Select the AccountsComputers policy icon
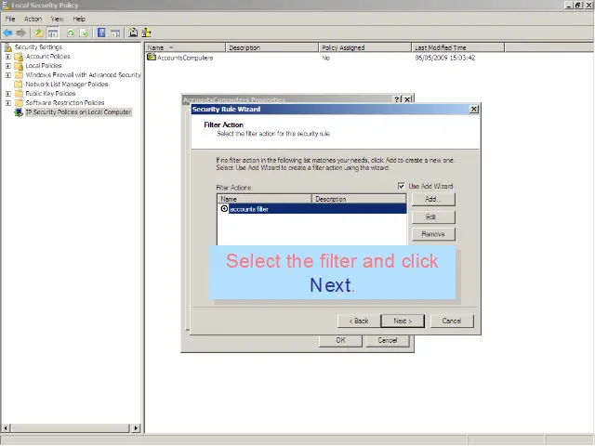The width and height of the screenshot is (595, 446). coord(152,58)
